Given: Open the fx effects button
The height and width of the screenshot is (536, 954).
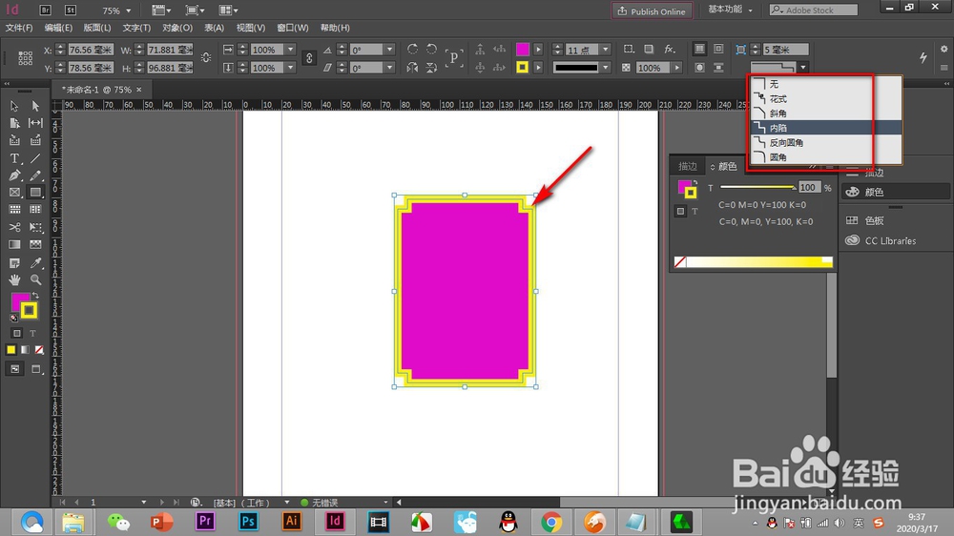Looking at the screenshot, I should pos(670,50).
